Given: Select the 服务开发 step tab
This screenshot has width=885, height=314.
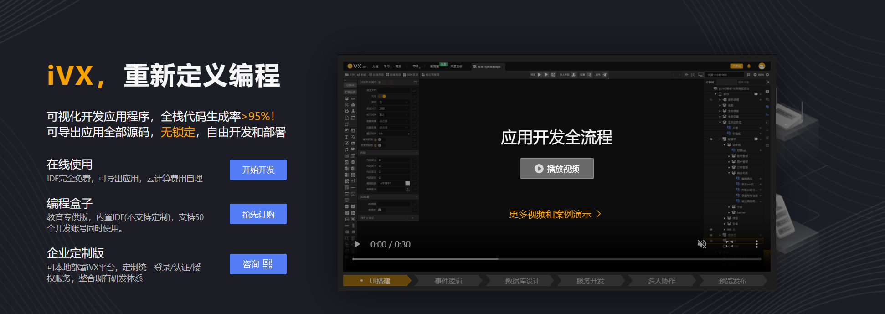Looking at the screenshot, I should (x=590, y=281).
